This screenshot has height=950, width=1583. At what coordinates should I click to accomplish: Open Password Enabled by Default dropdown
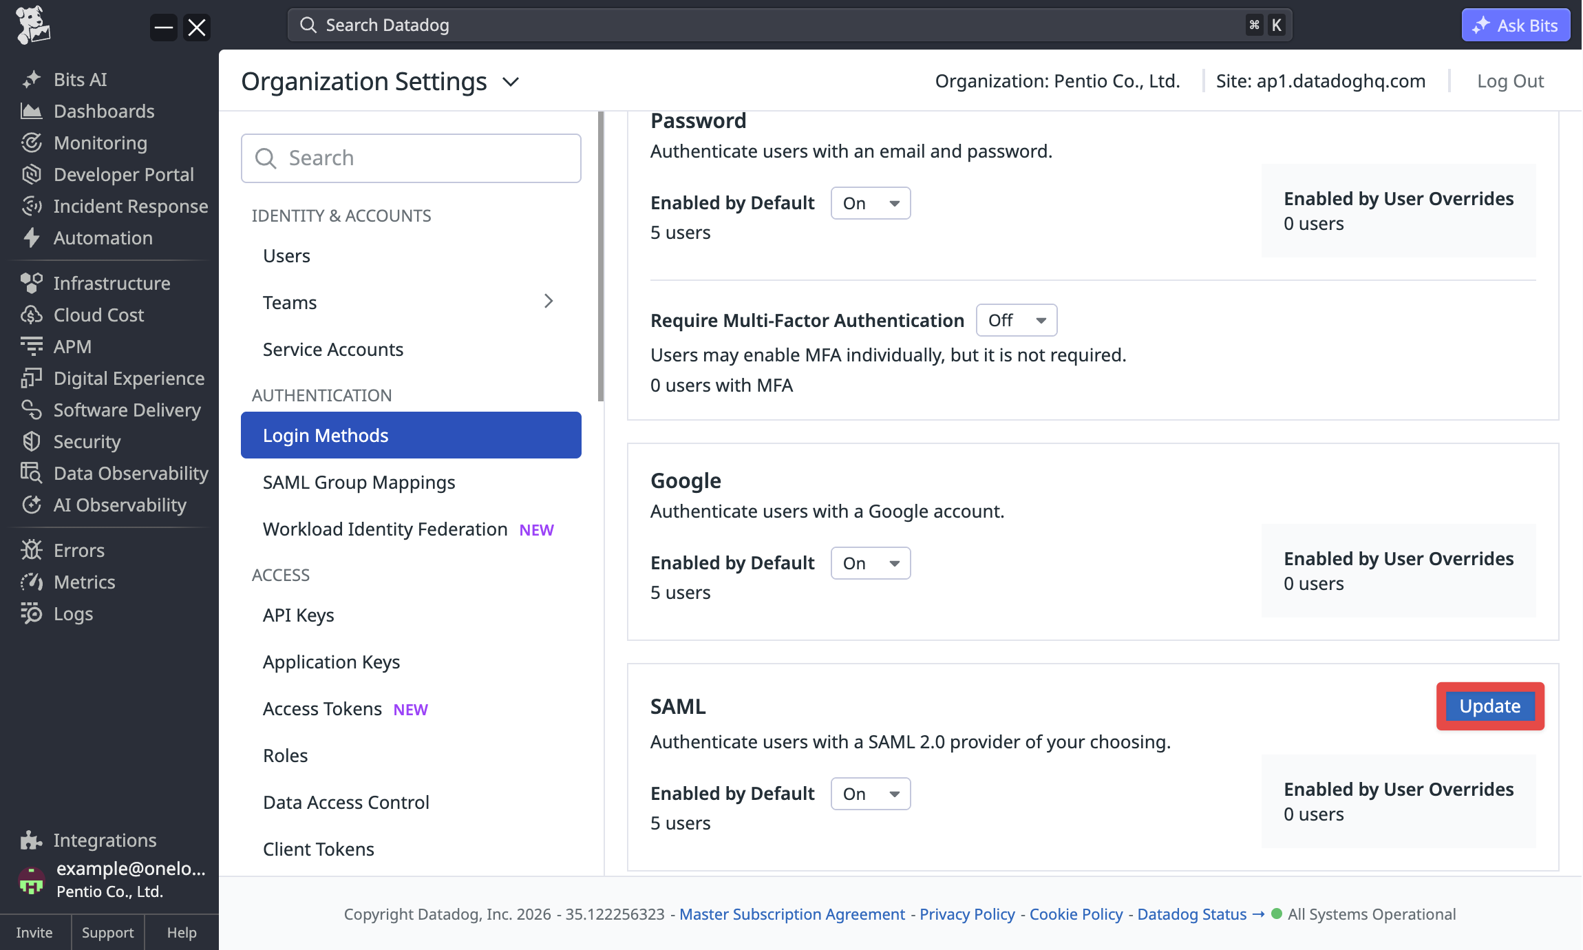[871, 203]
